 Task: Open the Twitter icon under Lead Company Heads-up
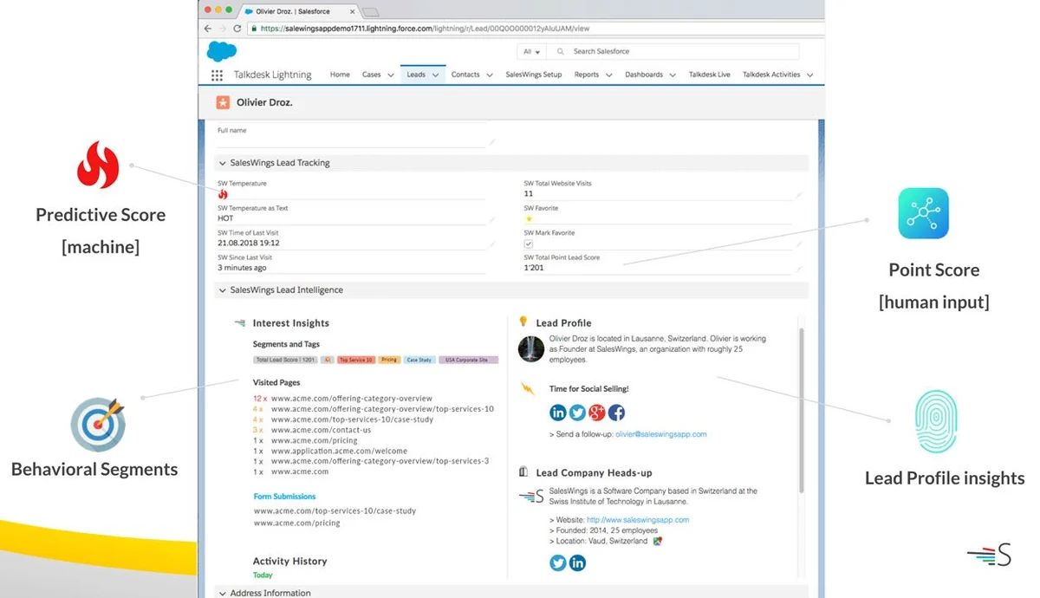(x=558, y=563)
